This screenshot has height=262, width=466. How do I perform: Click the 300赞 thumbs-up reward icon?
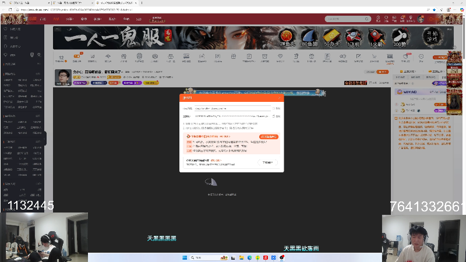click(400, 38)
